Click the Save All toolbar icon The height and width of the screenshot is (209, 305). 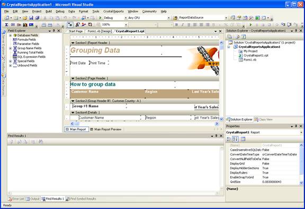click(38, 18)
